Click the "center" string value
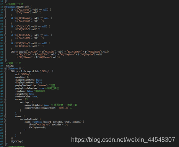The image size is (179, 147). click(x=43, y=85)
